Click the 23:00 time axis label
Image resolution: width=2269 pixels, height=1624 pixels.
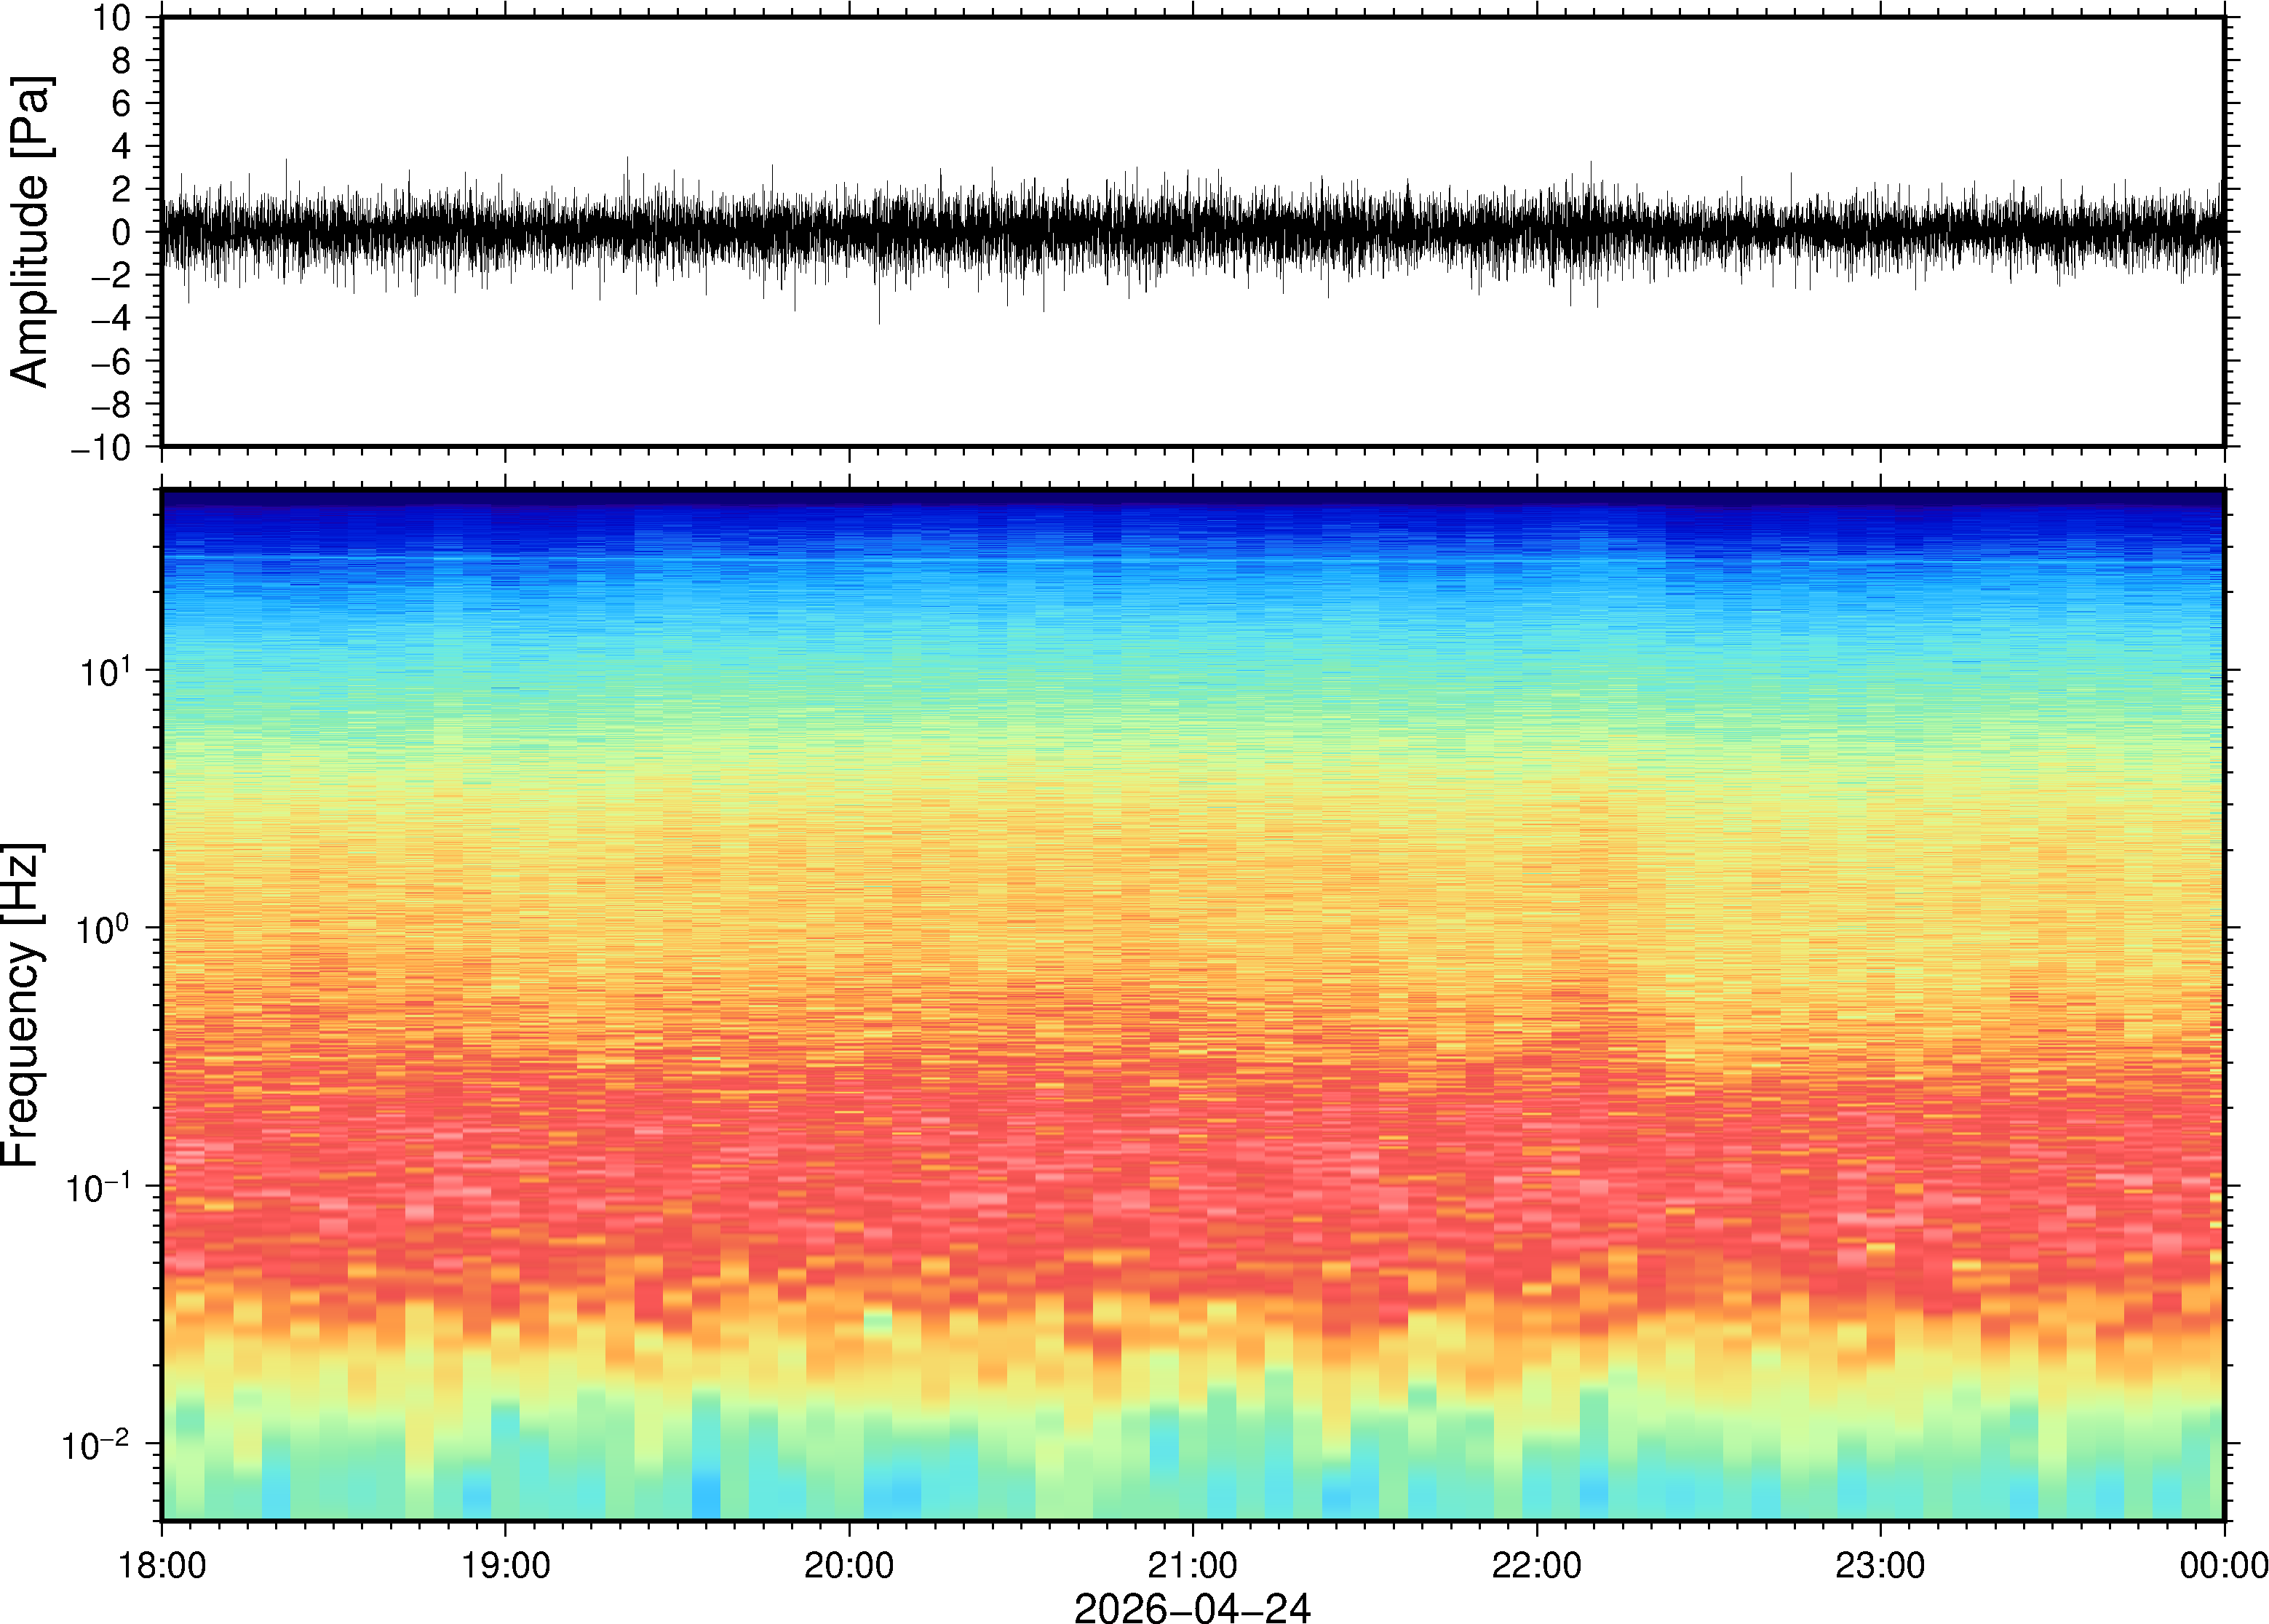1880,1565
